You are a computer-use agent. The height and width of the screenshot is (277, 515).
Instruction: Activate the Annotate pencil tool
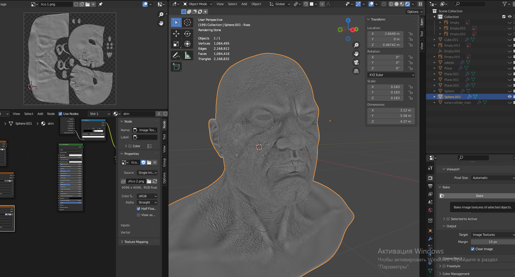click(x=176, y=55)
